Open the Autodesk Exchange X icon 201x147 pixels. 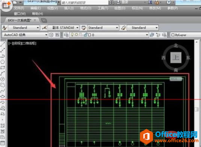point(150,2)
